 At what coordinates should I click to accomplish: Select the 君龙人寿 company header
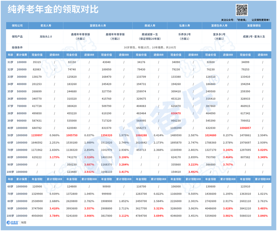(x=46, y=25)
